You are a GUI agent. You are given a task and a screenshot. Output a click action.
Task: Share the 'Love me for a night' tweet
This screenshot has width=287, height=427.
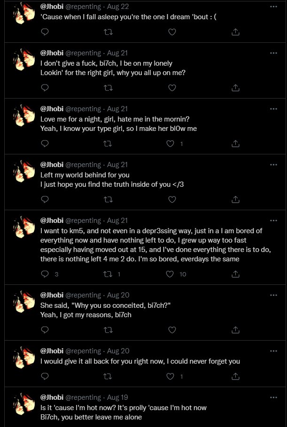pyautogui.click(x=236, y=144)
